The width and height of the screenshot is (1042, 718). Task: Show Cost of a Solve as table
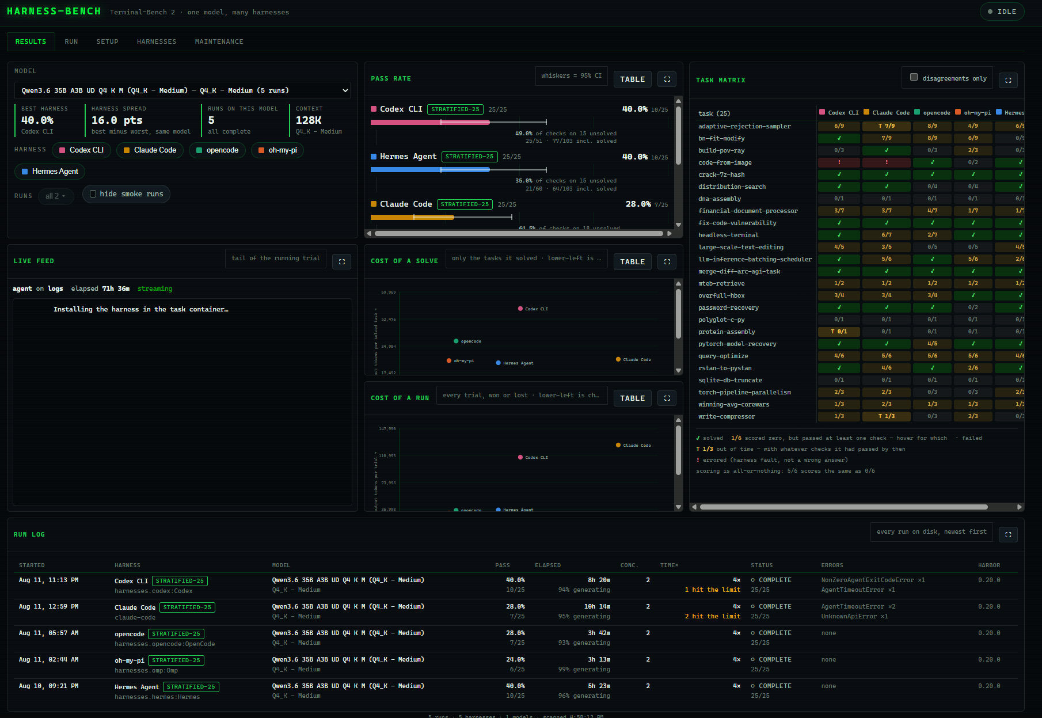click(632, 262)
